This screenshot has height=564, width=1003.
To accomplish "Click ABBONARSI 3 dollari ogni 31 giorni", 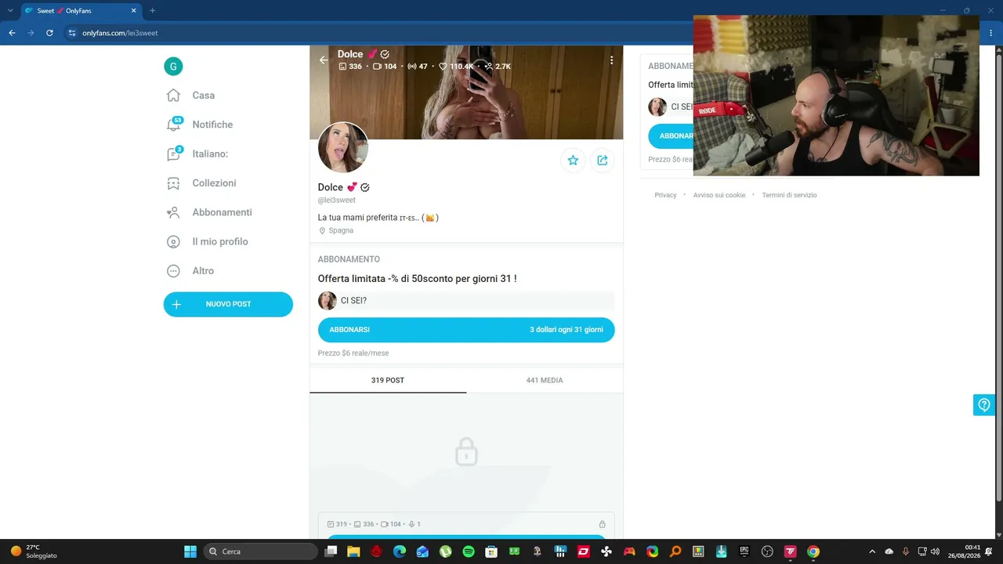I will (x=466, y=330).
